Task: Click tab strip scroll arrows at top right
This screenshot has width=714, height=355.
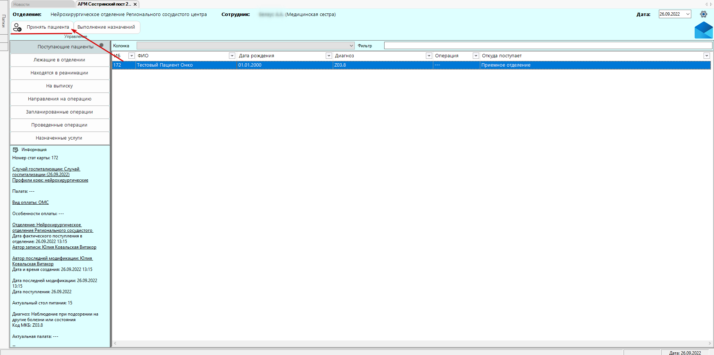Action: [x=708, y=4]
